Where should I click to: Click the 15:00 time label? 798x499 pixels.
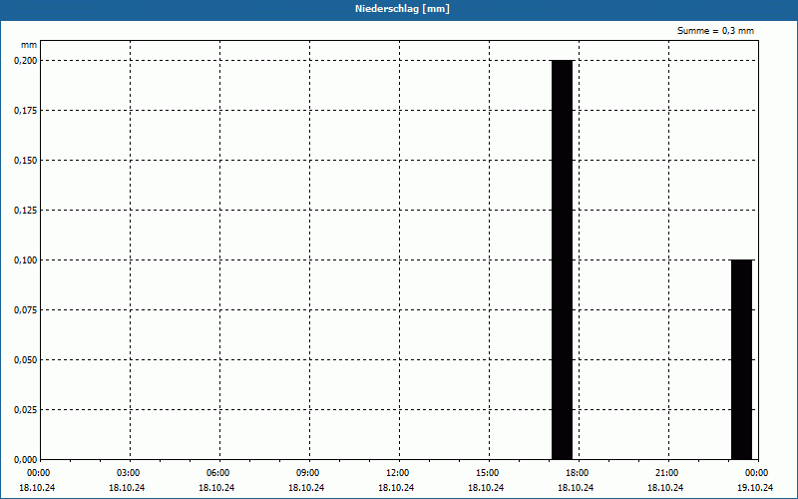488,473
